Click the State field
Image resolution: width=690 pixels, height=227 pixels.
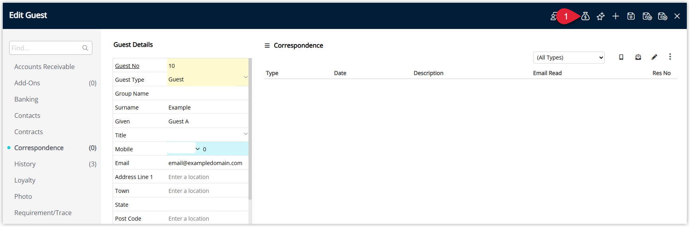[207, 204]
